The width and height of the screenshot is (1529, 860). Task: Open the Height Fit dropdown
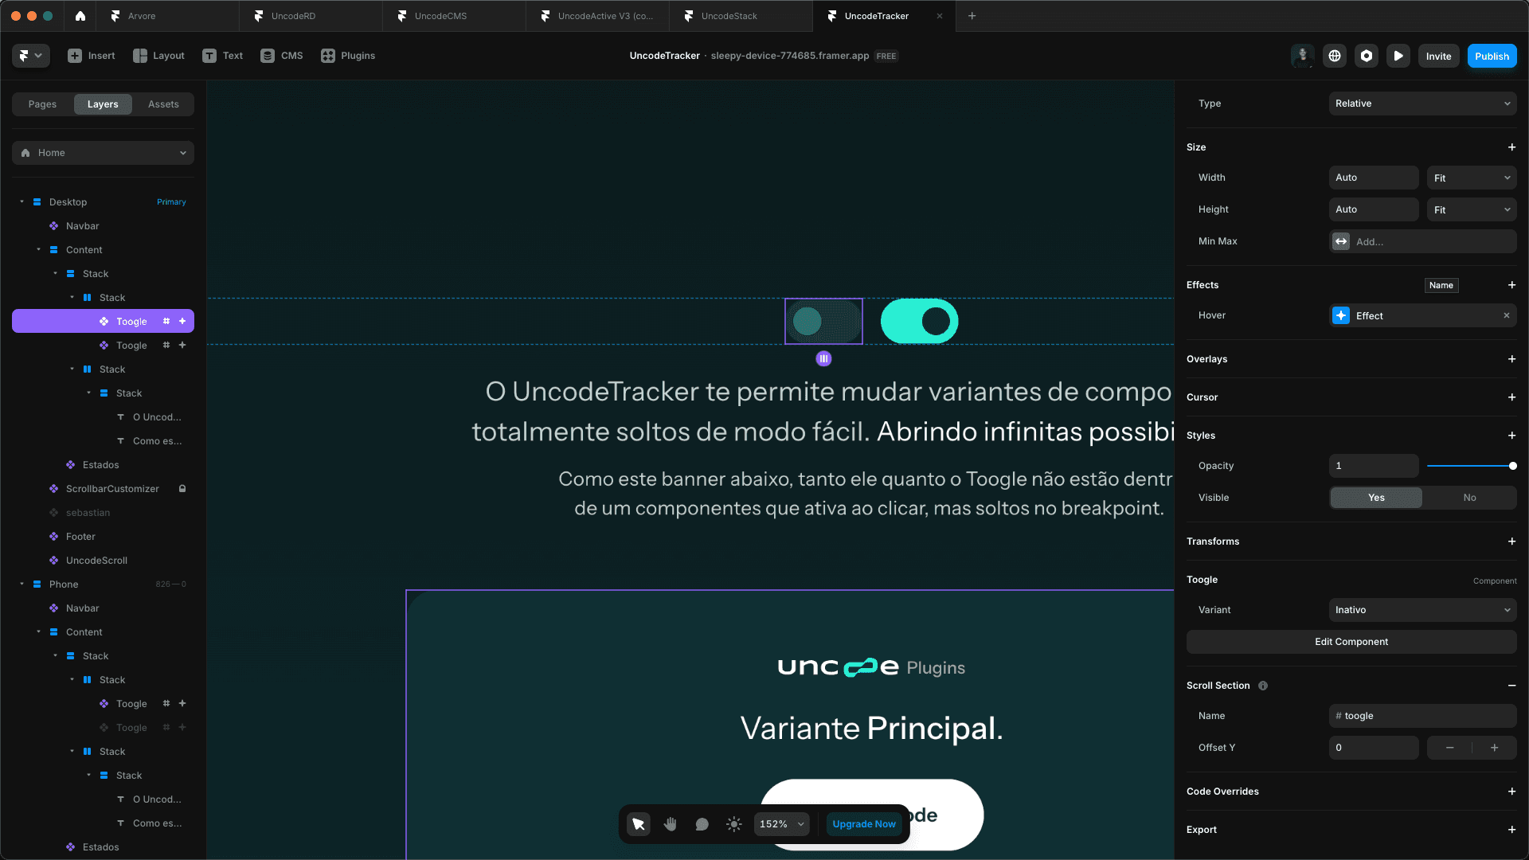1472,209
